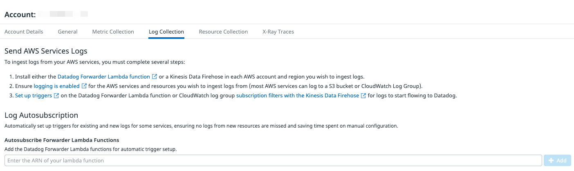574x171 pixels.
Task: Open the Account Details tab
Action: (x=24, y=32)
